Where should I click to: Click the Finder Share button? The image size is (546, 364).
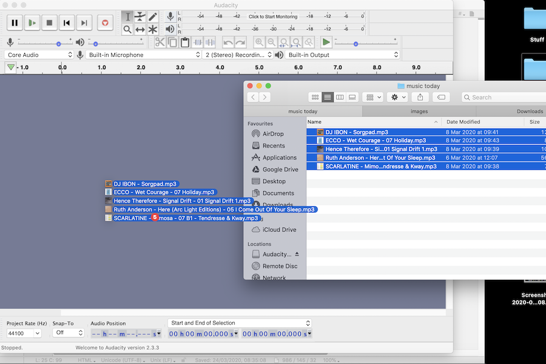(420, 97)
